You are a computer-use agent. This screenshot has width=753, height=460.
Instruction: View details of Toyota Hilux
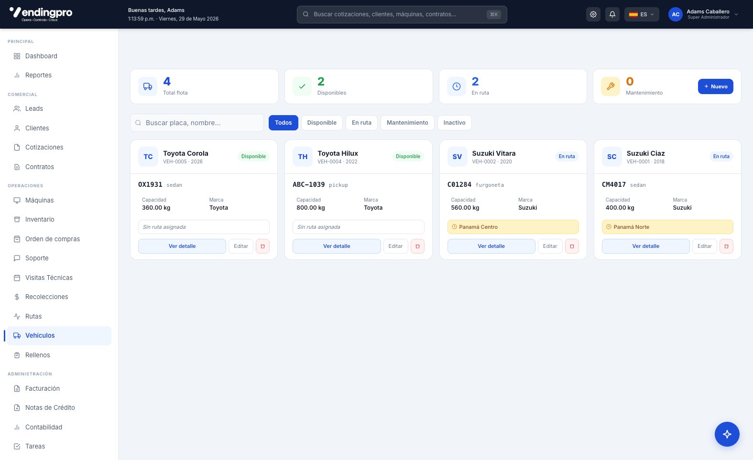point(337,246)
